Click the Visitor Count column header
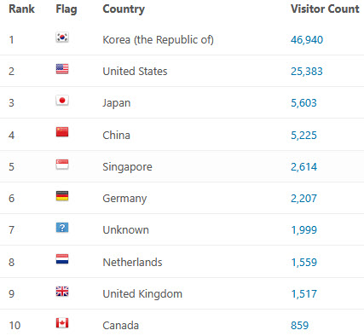The image size is (364, 336). 325,9
